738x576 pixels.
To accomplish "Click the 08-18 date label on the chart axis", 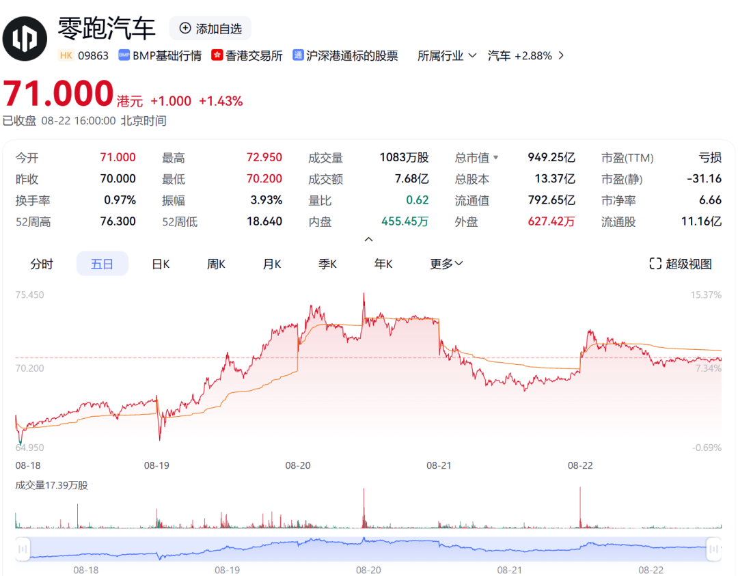I will 28,465.
